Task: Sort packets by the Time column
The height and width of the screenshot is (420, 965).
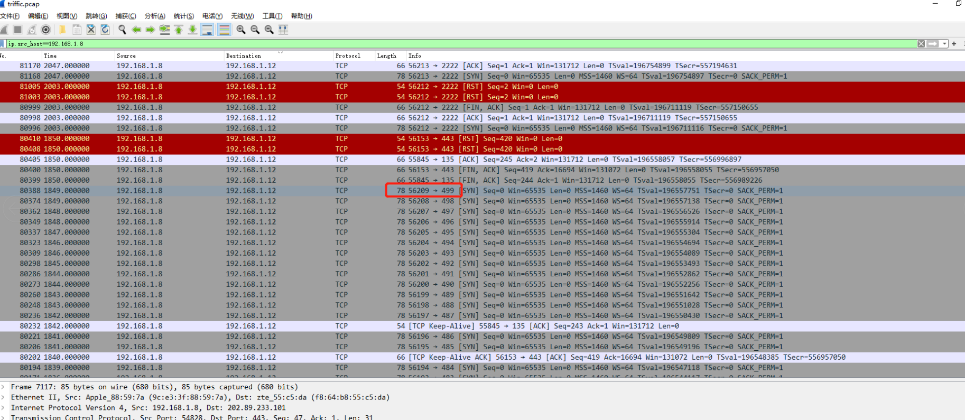Action: [78, 55]
